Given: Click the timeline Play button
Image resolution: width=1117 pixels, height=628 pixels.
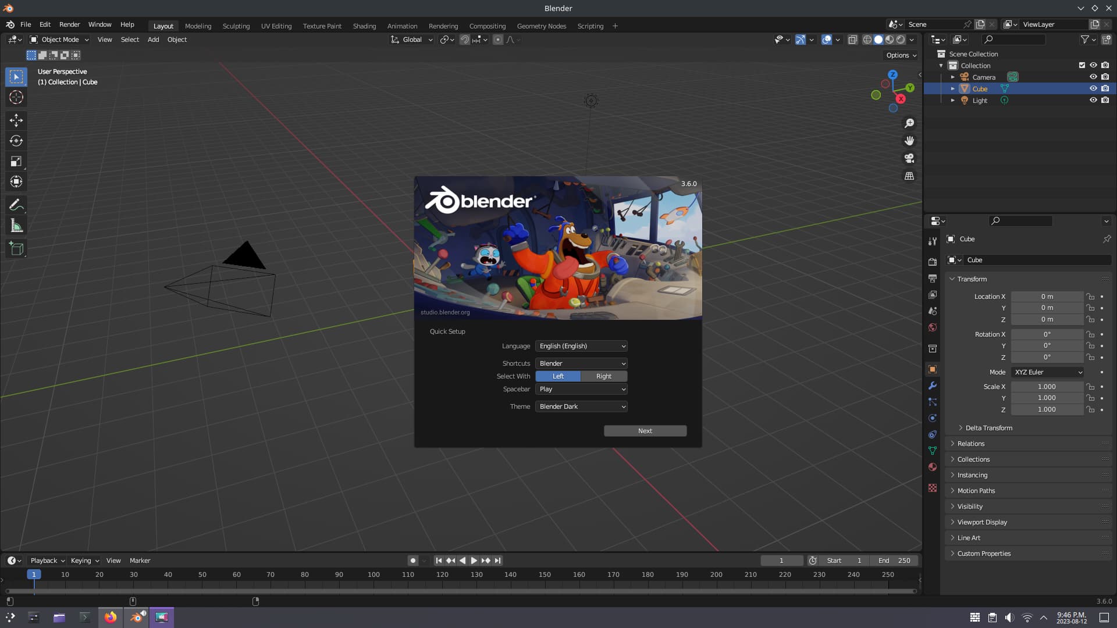Looking at the screenshot, I should [x=474, y=561].
